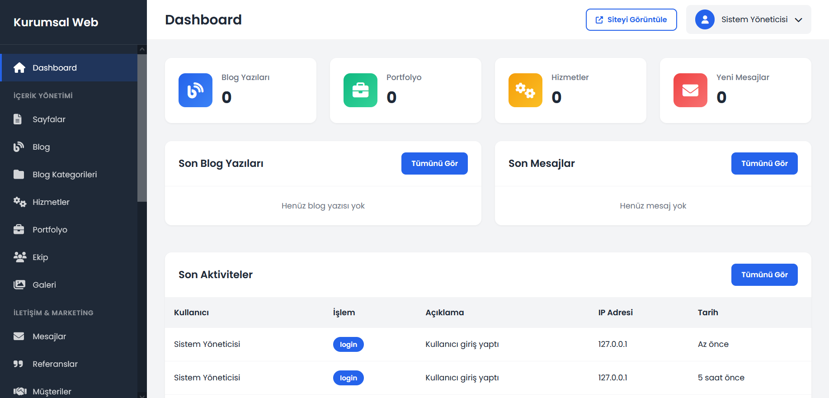Click the sidebar scrollbar up arrow
Screen dimensions: 829x398
pyautogui.click(x=142, y=49)
